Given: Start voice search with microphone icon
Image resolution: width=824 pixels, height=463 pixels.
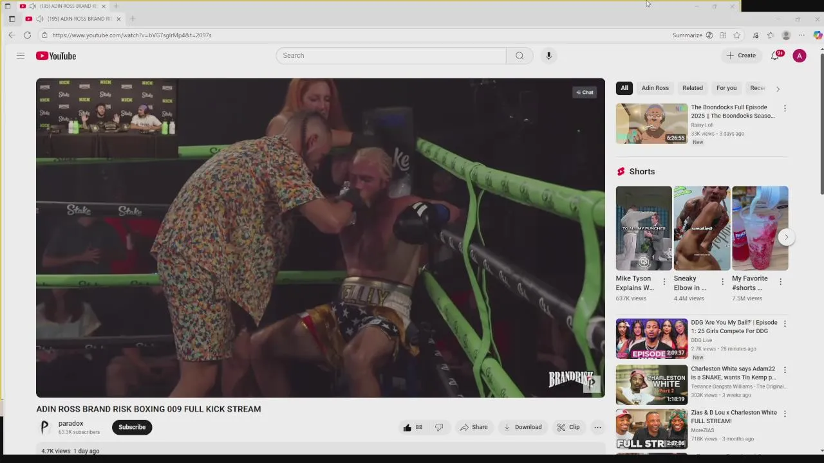Looking at the screenshot, I should pyautogui.click(x=548, y=55).
